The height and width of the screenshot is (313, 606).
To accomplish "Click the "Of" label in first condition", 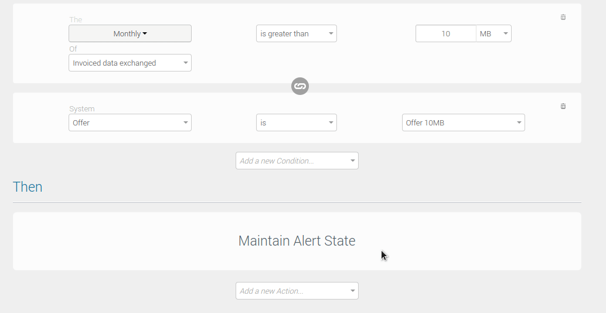I will [x=73, y=49].
